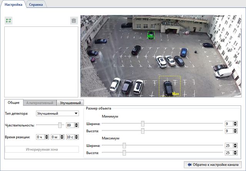Open the detector type dropdown

57,113
